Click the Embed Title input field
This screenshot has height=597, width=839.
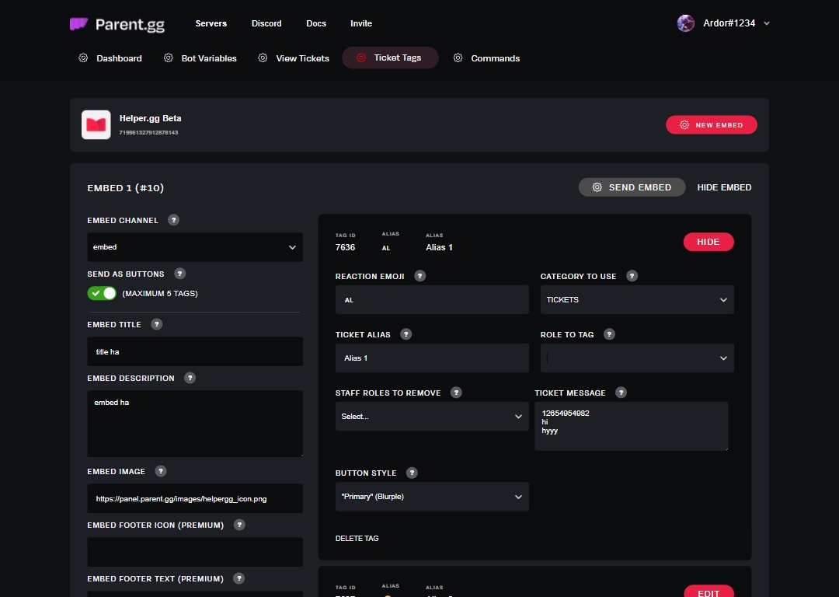(x=195, y=352)
